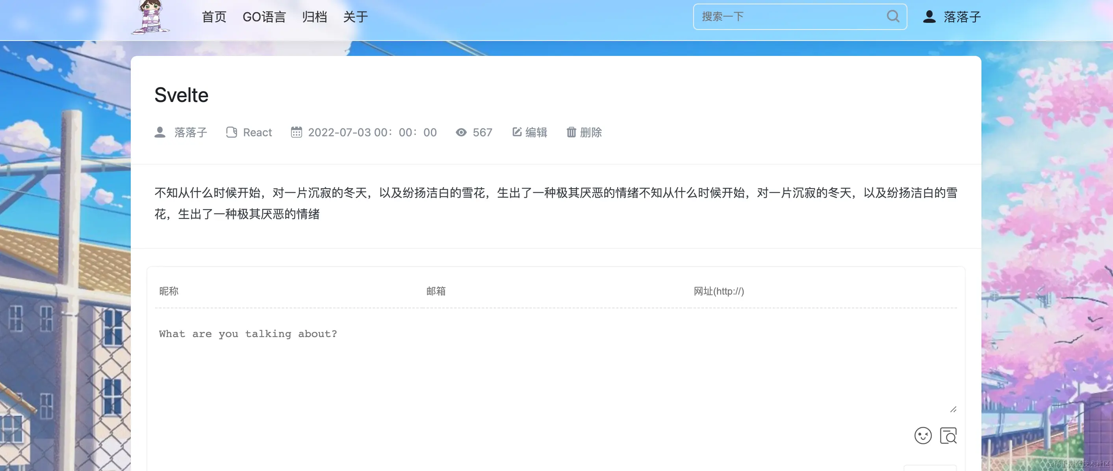Switch to the GO语言 section
Screen dimensions: 1113x471
click(x=265, y=17)
